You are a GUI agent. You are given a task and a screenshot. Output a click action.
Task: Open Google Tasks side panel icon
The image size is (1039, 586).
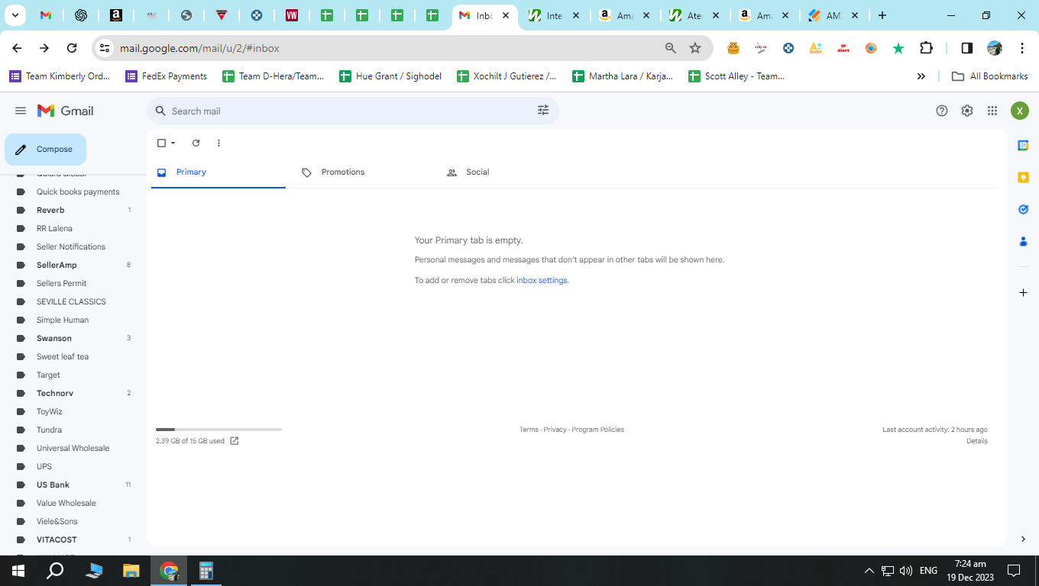coord(1023,209)
